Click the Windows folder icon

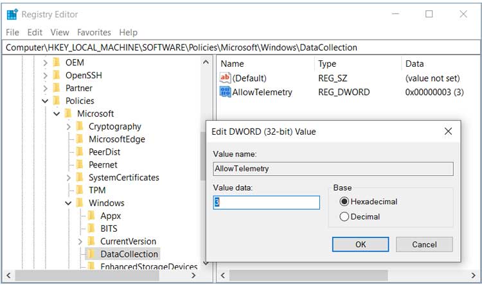[x=80, y=203]
